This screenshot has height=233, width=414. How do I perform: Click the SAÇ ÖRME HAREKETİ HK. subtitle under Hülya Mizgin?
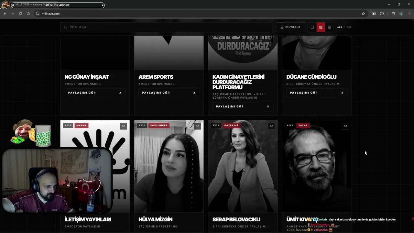[158, 227]
